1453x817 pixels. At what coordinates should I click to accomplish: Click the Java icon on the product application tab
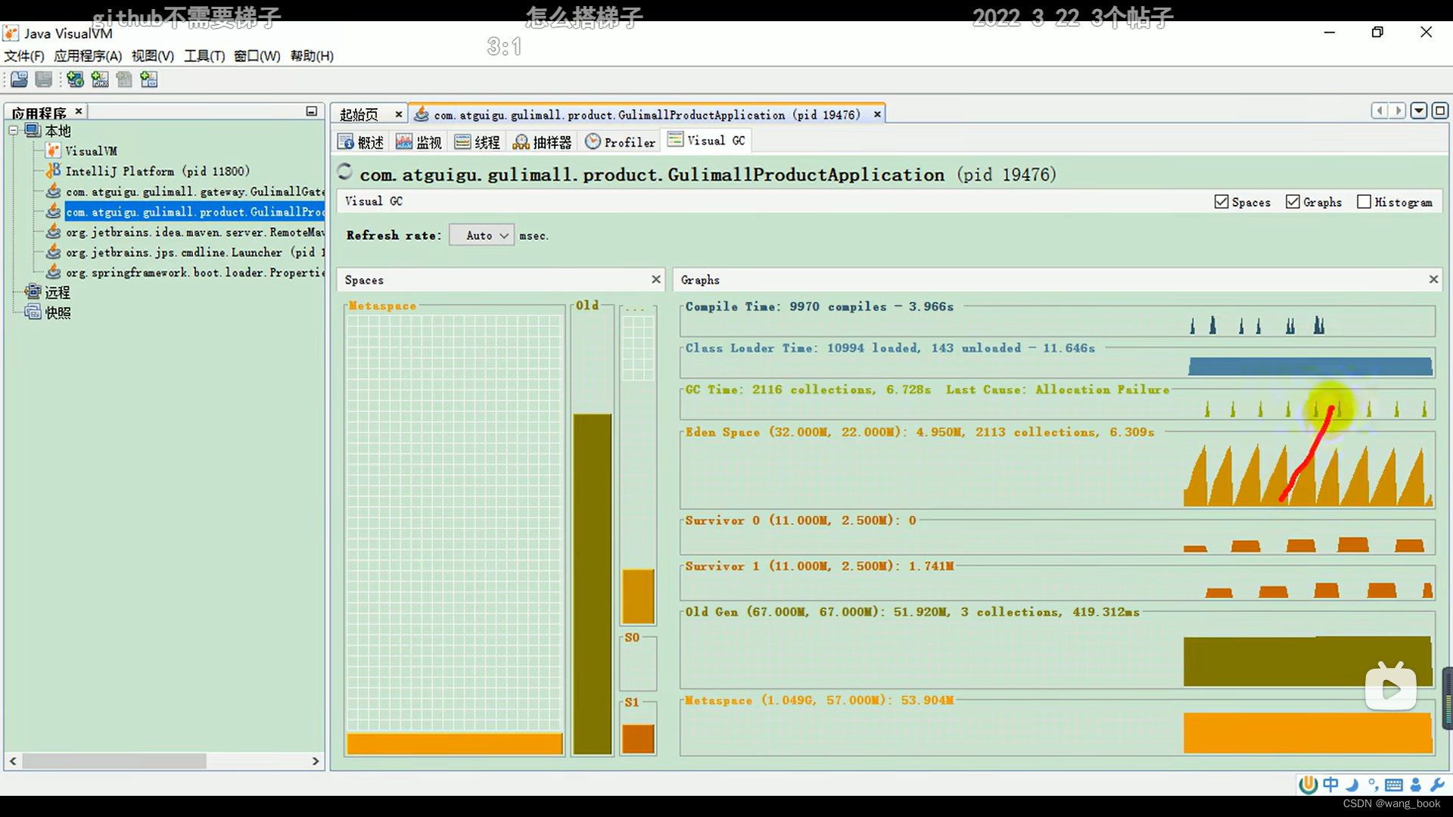422,114
